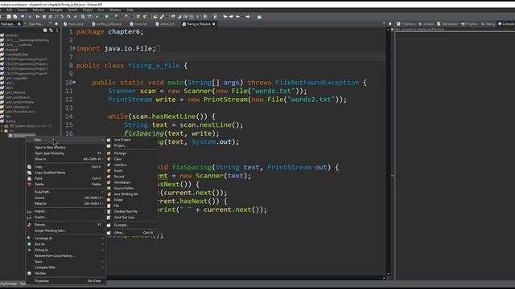
Task: Select Java Working Set entry
Action: (132, 194)
